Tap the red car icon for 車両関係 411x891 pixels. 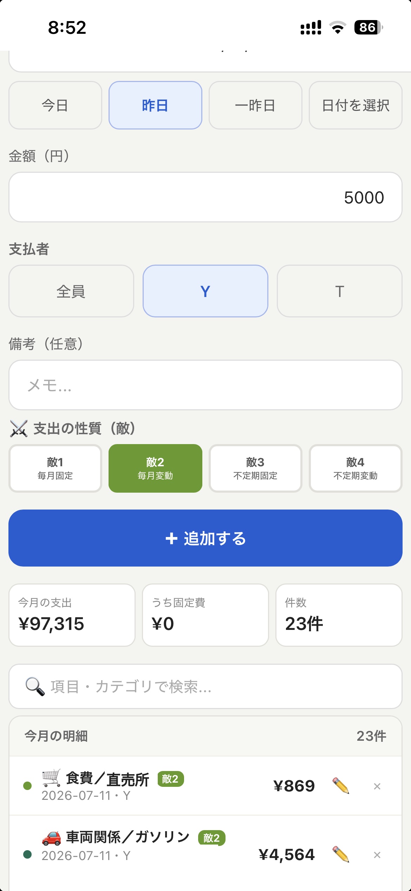pyautogui.click(x=51, y=838)
